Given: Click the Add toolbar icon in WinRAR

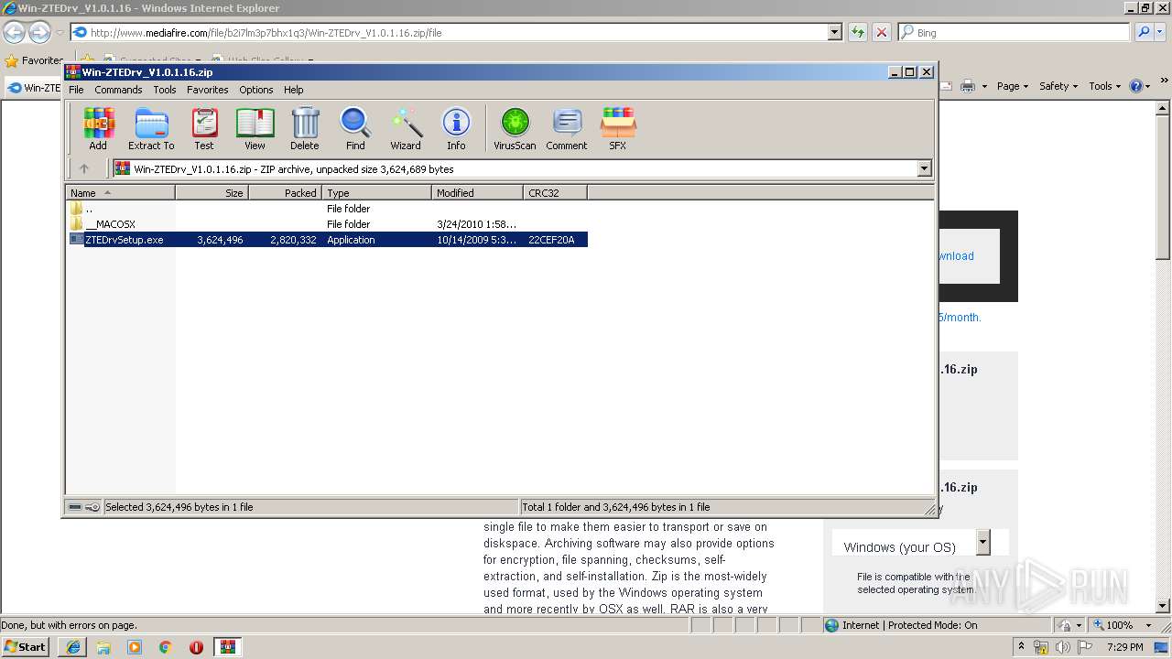Looking at the screenshot, I should coord(98,129).
